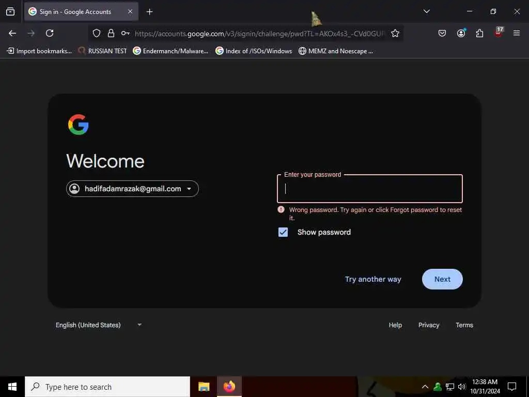
Task: Open the Firefox View icon in tab bar
Action: coord(10,11)
